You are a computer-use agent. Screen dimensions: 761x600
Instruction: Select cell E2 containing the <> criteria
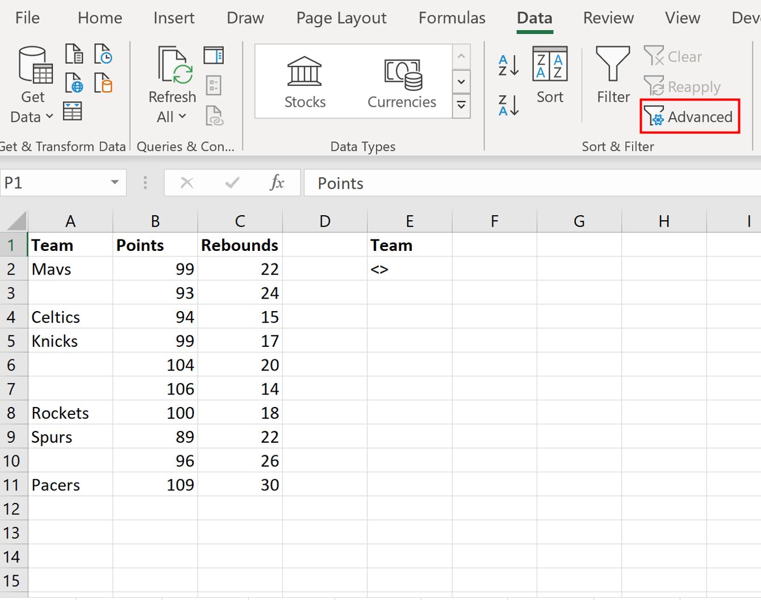[409, 268]
